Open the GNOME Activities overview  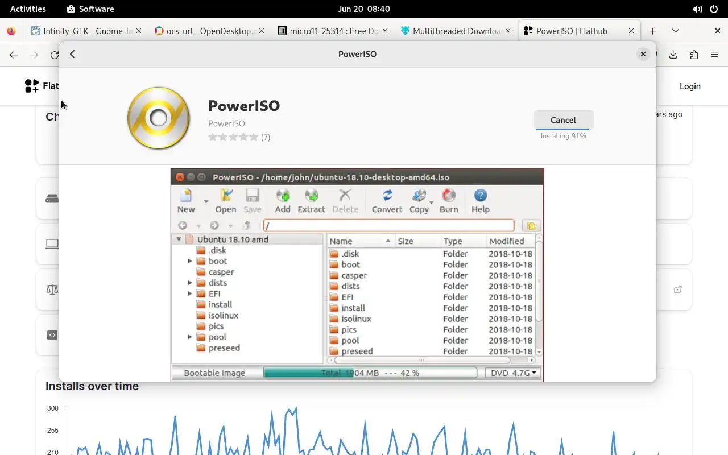pos(28,9)
